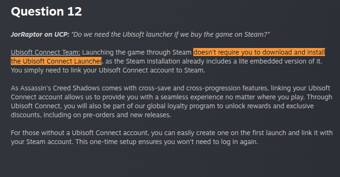Click "Launching the game through Steam" text

pyautogui.click(x=137, y=52)
